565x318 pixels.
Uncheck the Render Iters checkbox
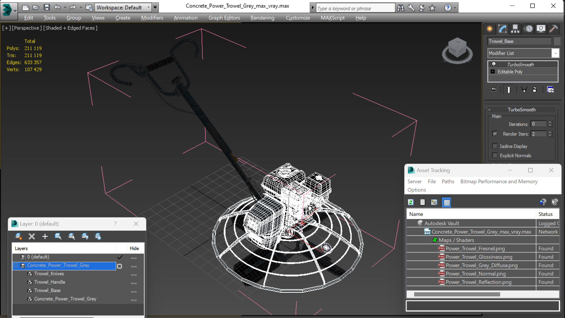coord(495,134)
